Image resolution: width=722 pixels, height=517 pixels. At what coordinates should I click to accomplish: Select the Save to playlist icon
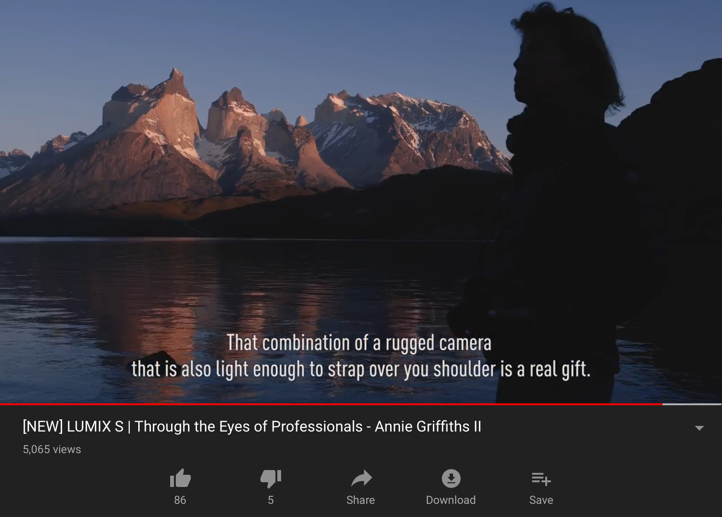(541, 479)
